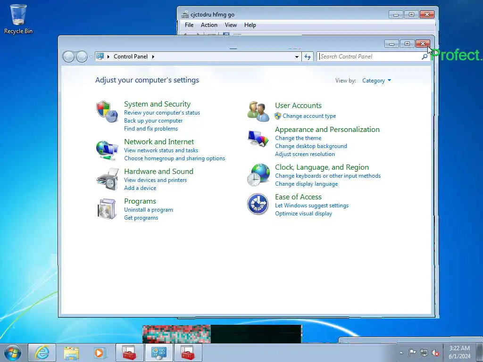Click Change keyboards or other input methods
This screenshot has height=362, width=483.
click(328, 176)
